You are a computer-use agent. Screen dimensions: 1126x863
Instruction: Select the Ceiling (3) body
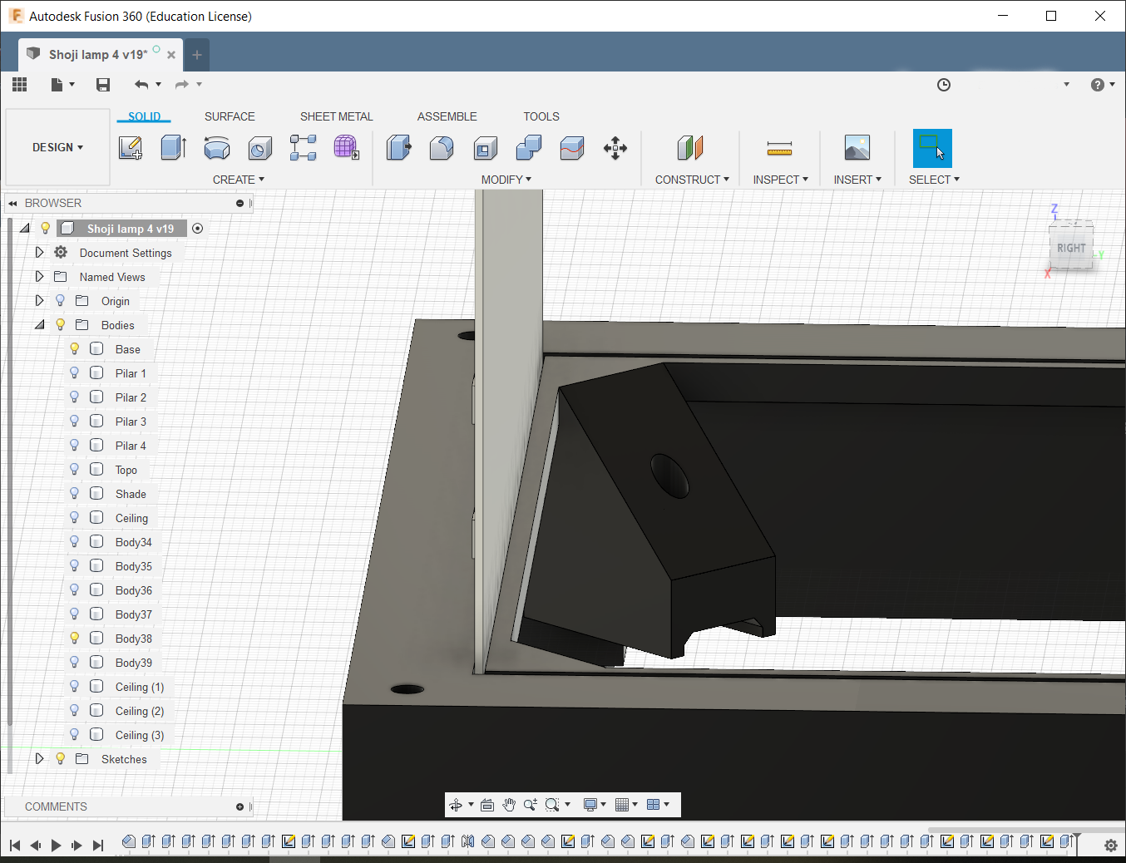[x=139, y=735]
